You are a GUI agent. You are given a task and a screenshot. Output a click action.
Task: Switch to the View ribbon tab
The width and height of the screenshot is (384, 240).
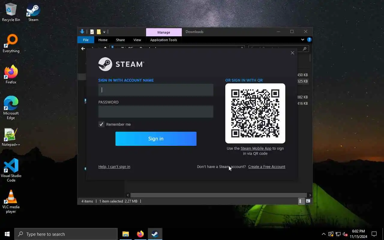(x=137, y=40)
